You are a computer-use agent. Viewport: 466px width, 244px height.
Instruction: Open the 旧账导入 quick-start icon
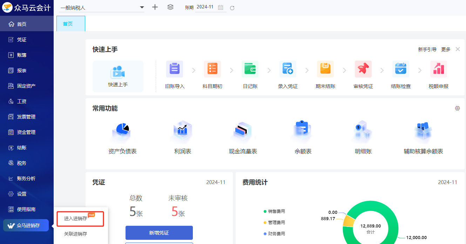point(175,69)
